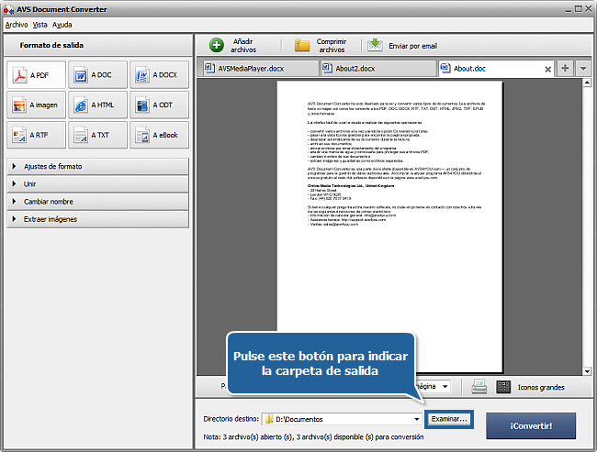The width and height of the screenshot is (597, 452).
Task: Pick the A DOCX output format
Action: pyautogui.click(x=160, y=75)
